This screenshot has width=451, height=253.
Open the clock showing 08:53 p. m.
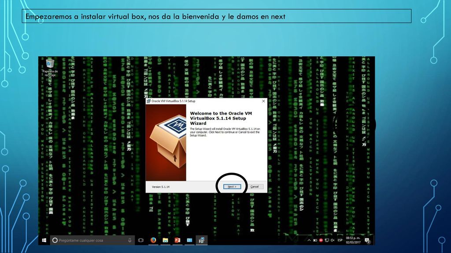click(x=353, y=240)
